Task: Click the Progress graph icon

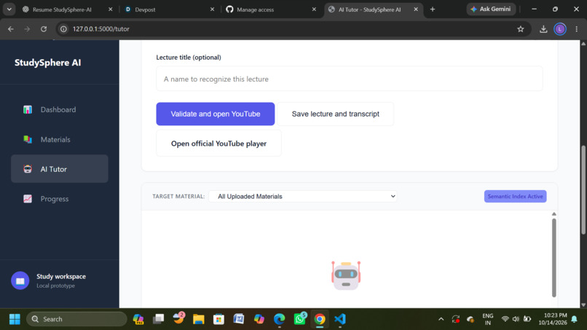Action: (28, 199)
